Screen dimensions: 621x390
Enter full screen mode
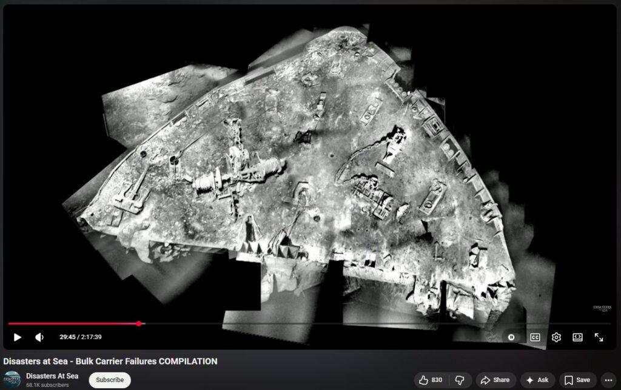[x=599, y=337]
